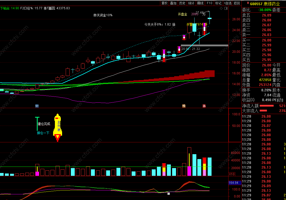Click the 现价 26.00 row
286x200 pixels.
point(257,65)
